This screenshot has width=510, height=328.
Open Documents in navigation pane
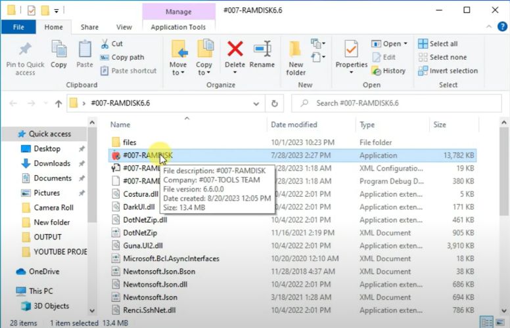tap(53, 178)
